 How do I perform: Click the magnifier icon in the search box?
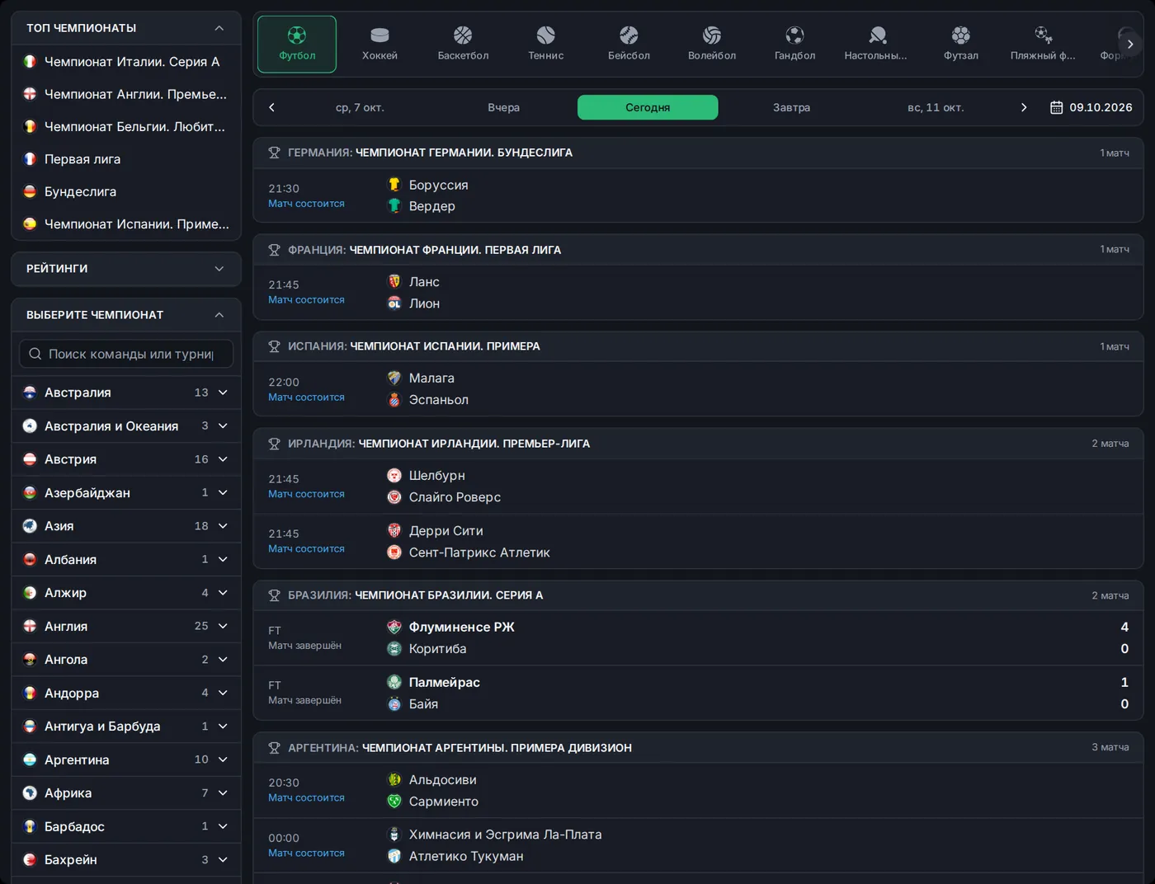(x=35, y=354)
